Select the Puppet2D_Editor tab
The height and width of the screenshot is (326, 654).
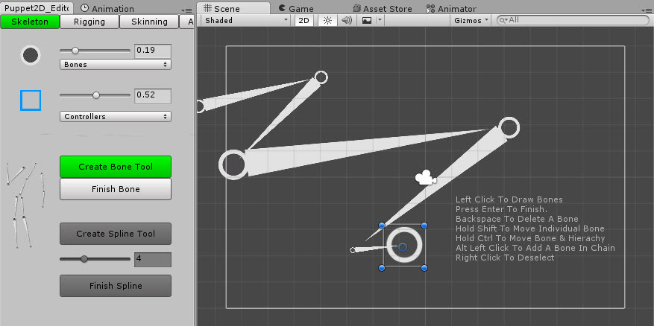pyautogui.click(x=37, y=8)
